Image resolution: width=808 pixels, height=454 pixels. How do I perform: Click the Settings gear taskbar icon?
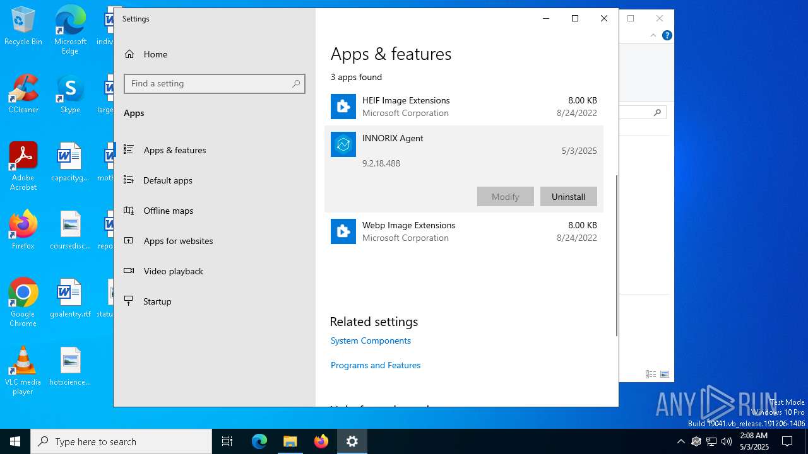point(352,441)
